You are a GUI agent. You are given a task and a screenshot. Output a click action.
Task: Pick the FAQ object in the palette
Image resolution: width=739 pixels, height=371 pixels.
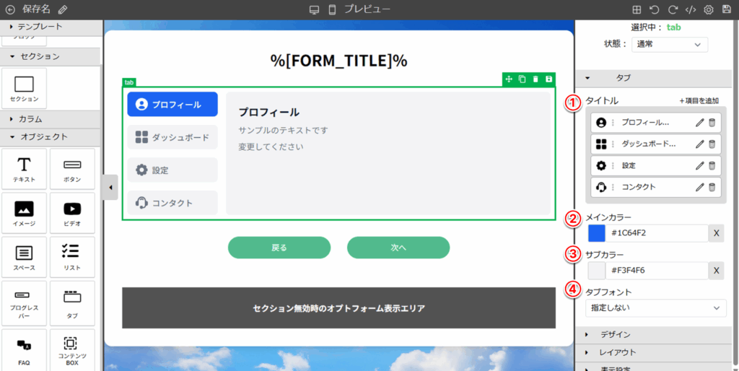point(25,351)
